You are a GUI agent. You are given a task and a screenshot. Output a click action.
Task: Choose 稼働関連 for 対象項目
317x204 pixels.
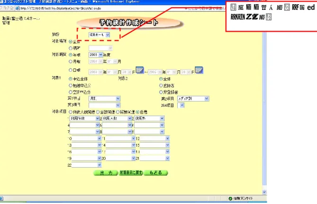(118, 112)
